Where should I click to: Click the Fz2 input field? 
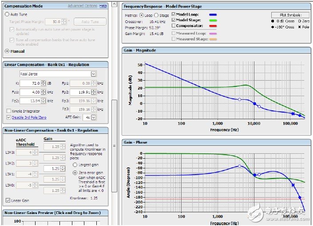[31, 101]
